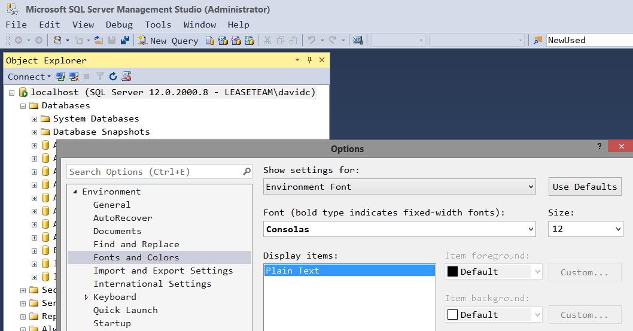Click the Redo arrow icon
633x331 pixels.
coord(333,40)
